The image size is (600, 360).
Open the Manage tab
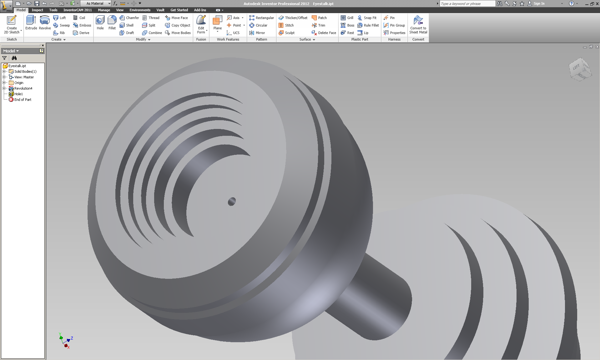click(x=104, y=10)
